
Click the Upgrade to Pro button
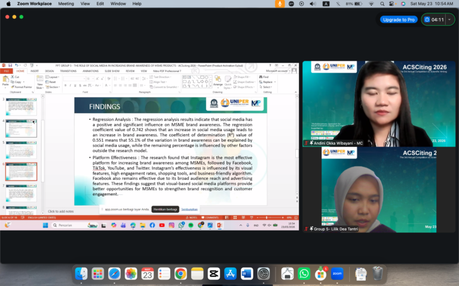pyautogui.click(x=399, y=20)
